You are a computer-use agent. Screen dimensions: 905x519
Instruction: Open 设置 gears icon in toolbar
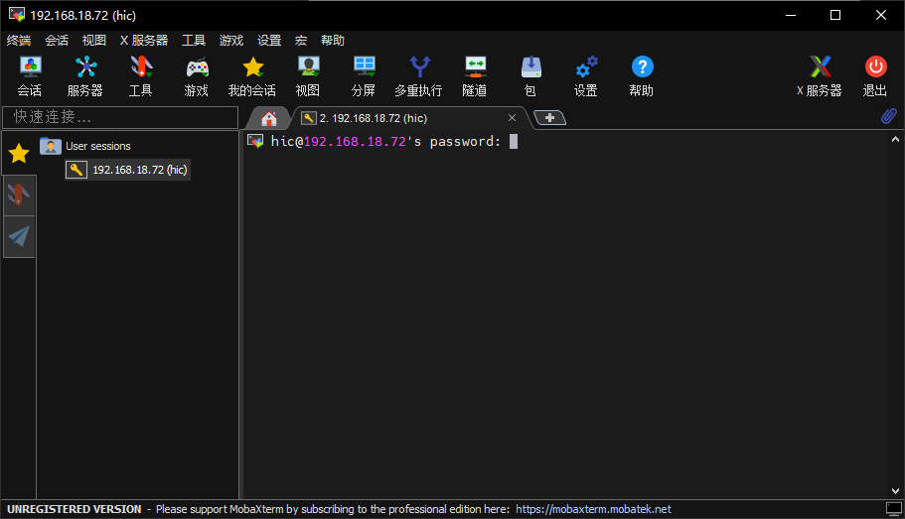(586, 75)
